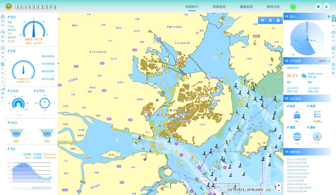Open the 航向 heading sidebar tab
336x195 pixels.
(x=2, y=20)
